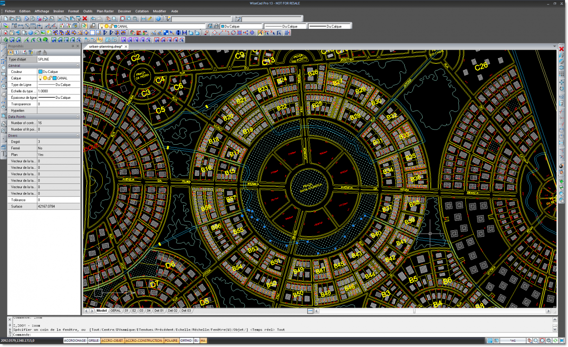Toggle ACCRO-OBJET object snap
This screenshot has width=568, height=347.
(112, 340)
